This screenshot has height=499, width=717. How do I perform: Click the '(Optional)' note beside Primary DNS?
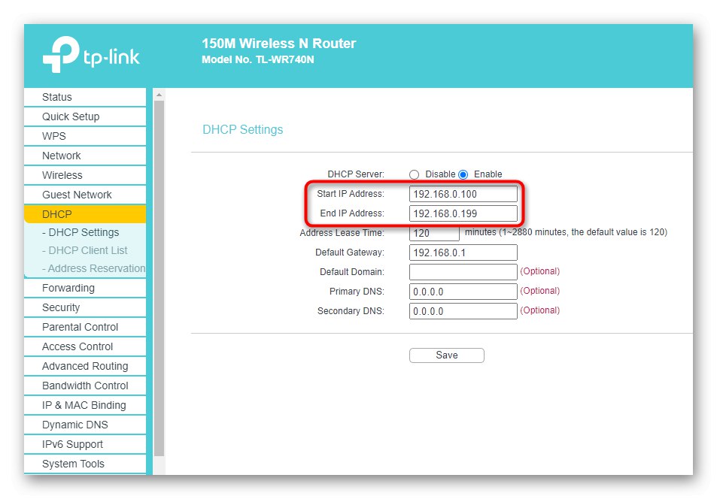(x=540, y=291)
